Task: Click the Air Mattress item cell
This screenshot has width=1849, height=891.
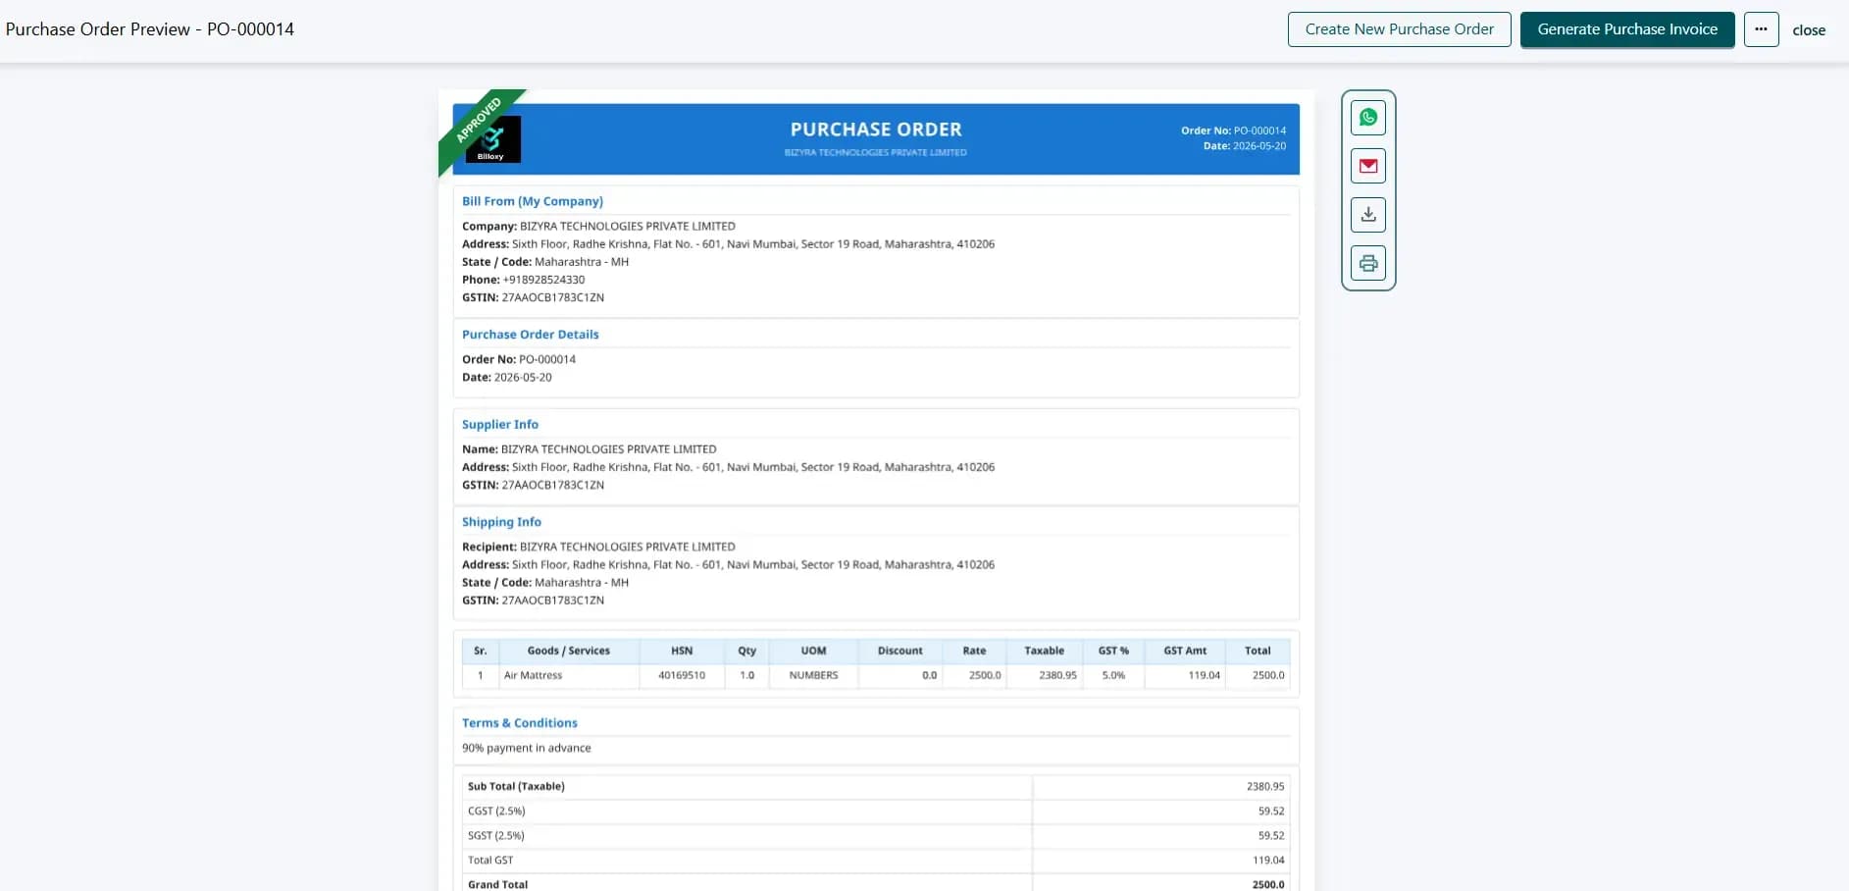Action: tap(569, 675)
